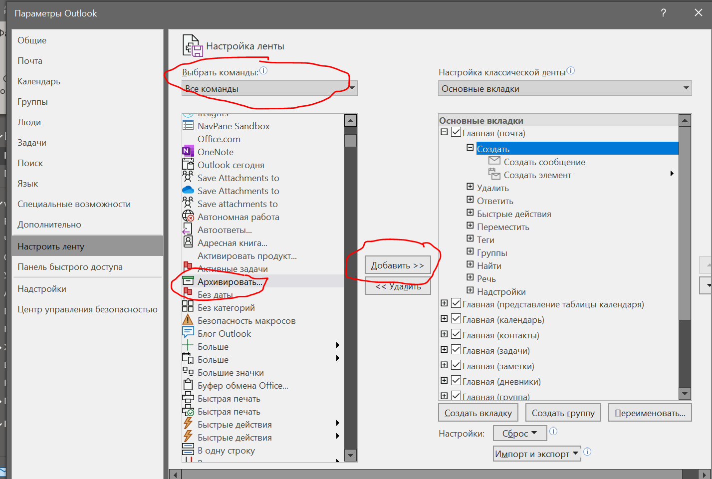Open the Язык settings section
Screen dimensions: 712x479
[x=87, y=184]
